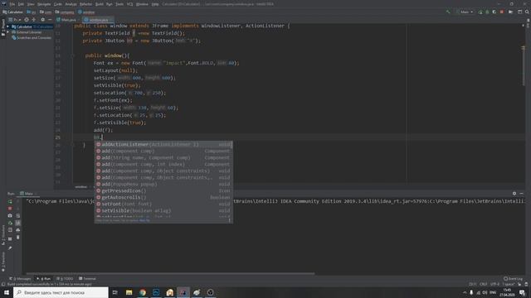Click horizontal scrollbar in Run console
The height and width of the screenshot is (298, 531).
(x=170, y=273)
